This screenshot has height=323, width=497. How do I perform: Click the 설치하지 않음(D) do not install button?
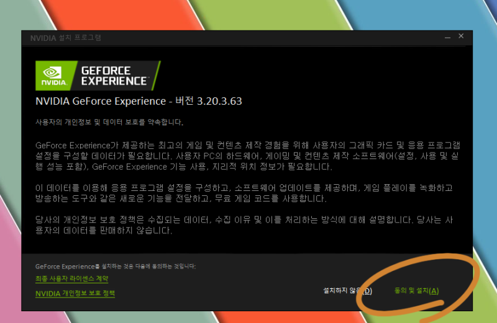pyautogui.click(x=347, y=291)
